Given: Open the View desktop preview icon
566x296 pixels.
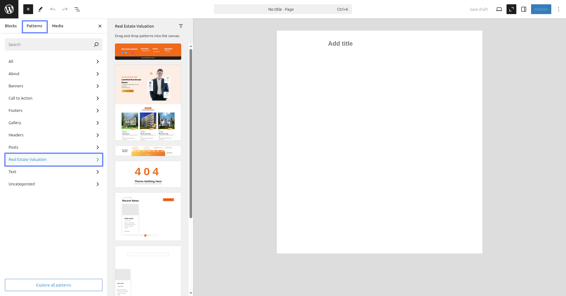Looking at the screenshot, I should (499, 9).
